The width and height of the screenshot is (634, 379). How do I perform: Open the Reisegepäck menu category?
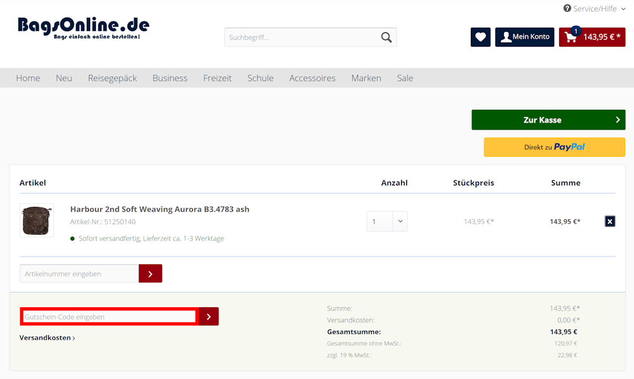pos(112,78)
